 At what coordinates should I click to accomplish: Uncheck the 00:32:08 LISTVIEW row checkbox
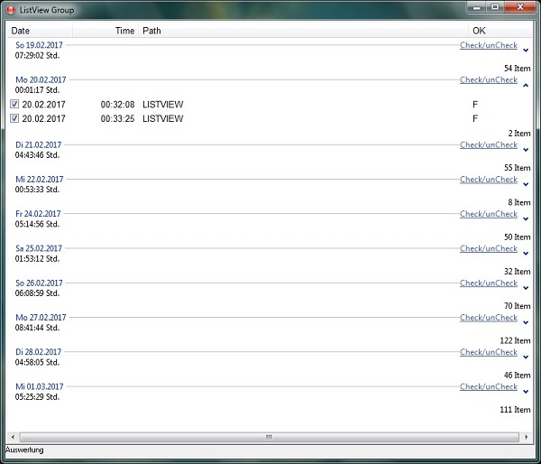14,105
